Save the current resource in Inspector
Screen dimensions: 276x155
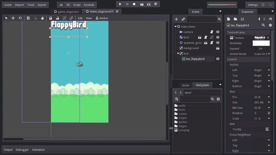242,19
